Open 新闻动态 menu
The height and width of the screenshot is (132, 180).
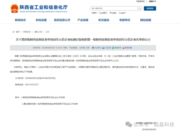click(20, 20)
